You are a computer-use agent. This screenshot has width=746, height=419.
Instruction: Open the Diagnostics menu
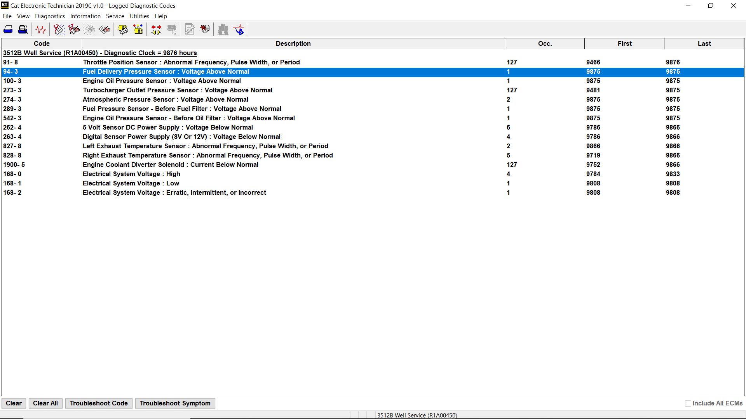coord(50,16)
